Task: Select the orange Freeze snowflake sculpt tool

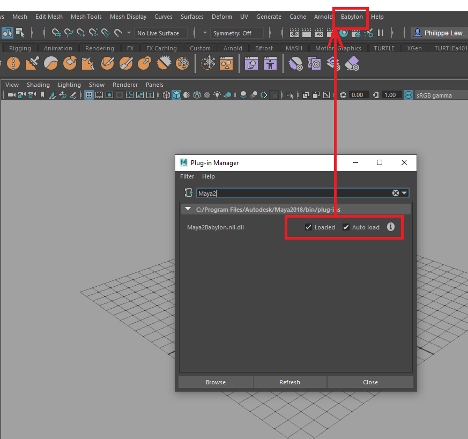Action: [182, 63]
